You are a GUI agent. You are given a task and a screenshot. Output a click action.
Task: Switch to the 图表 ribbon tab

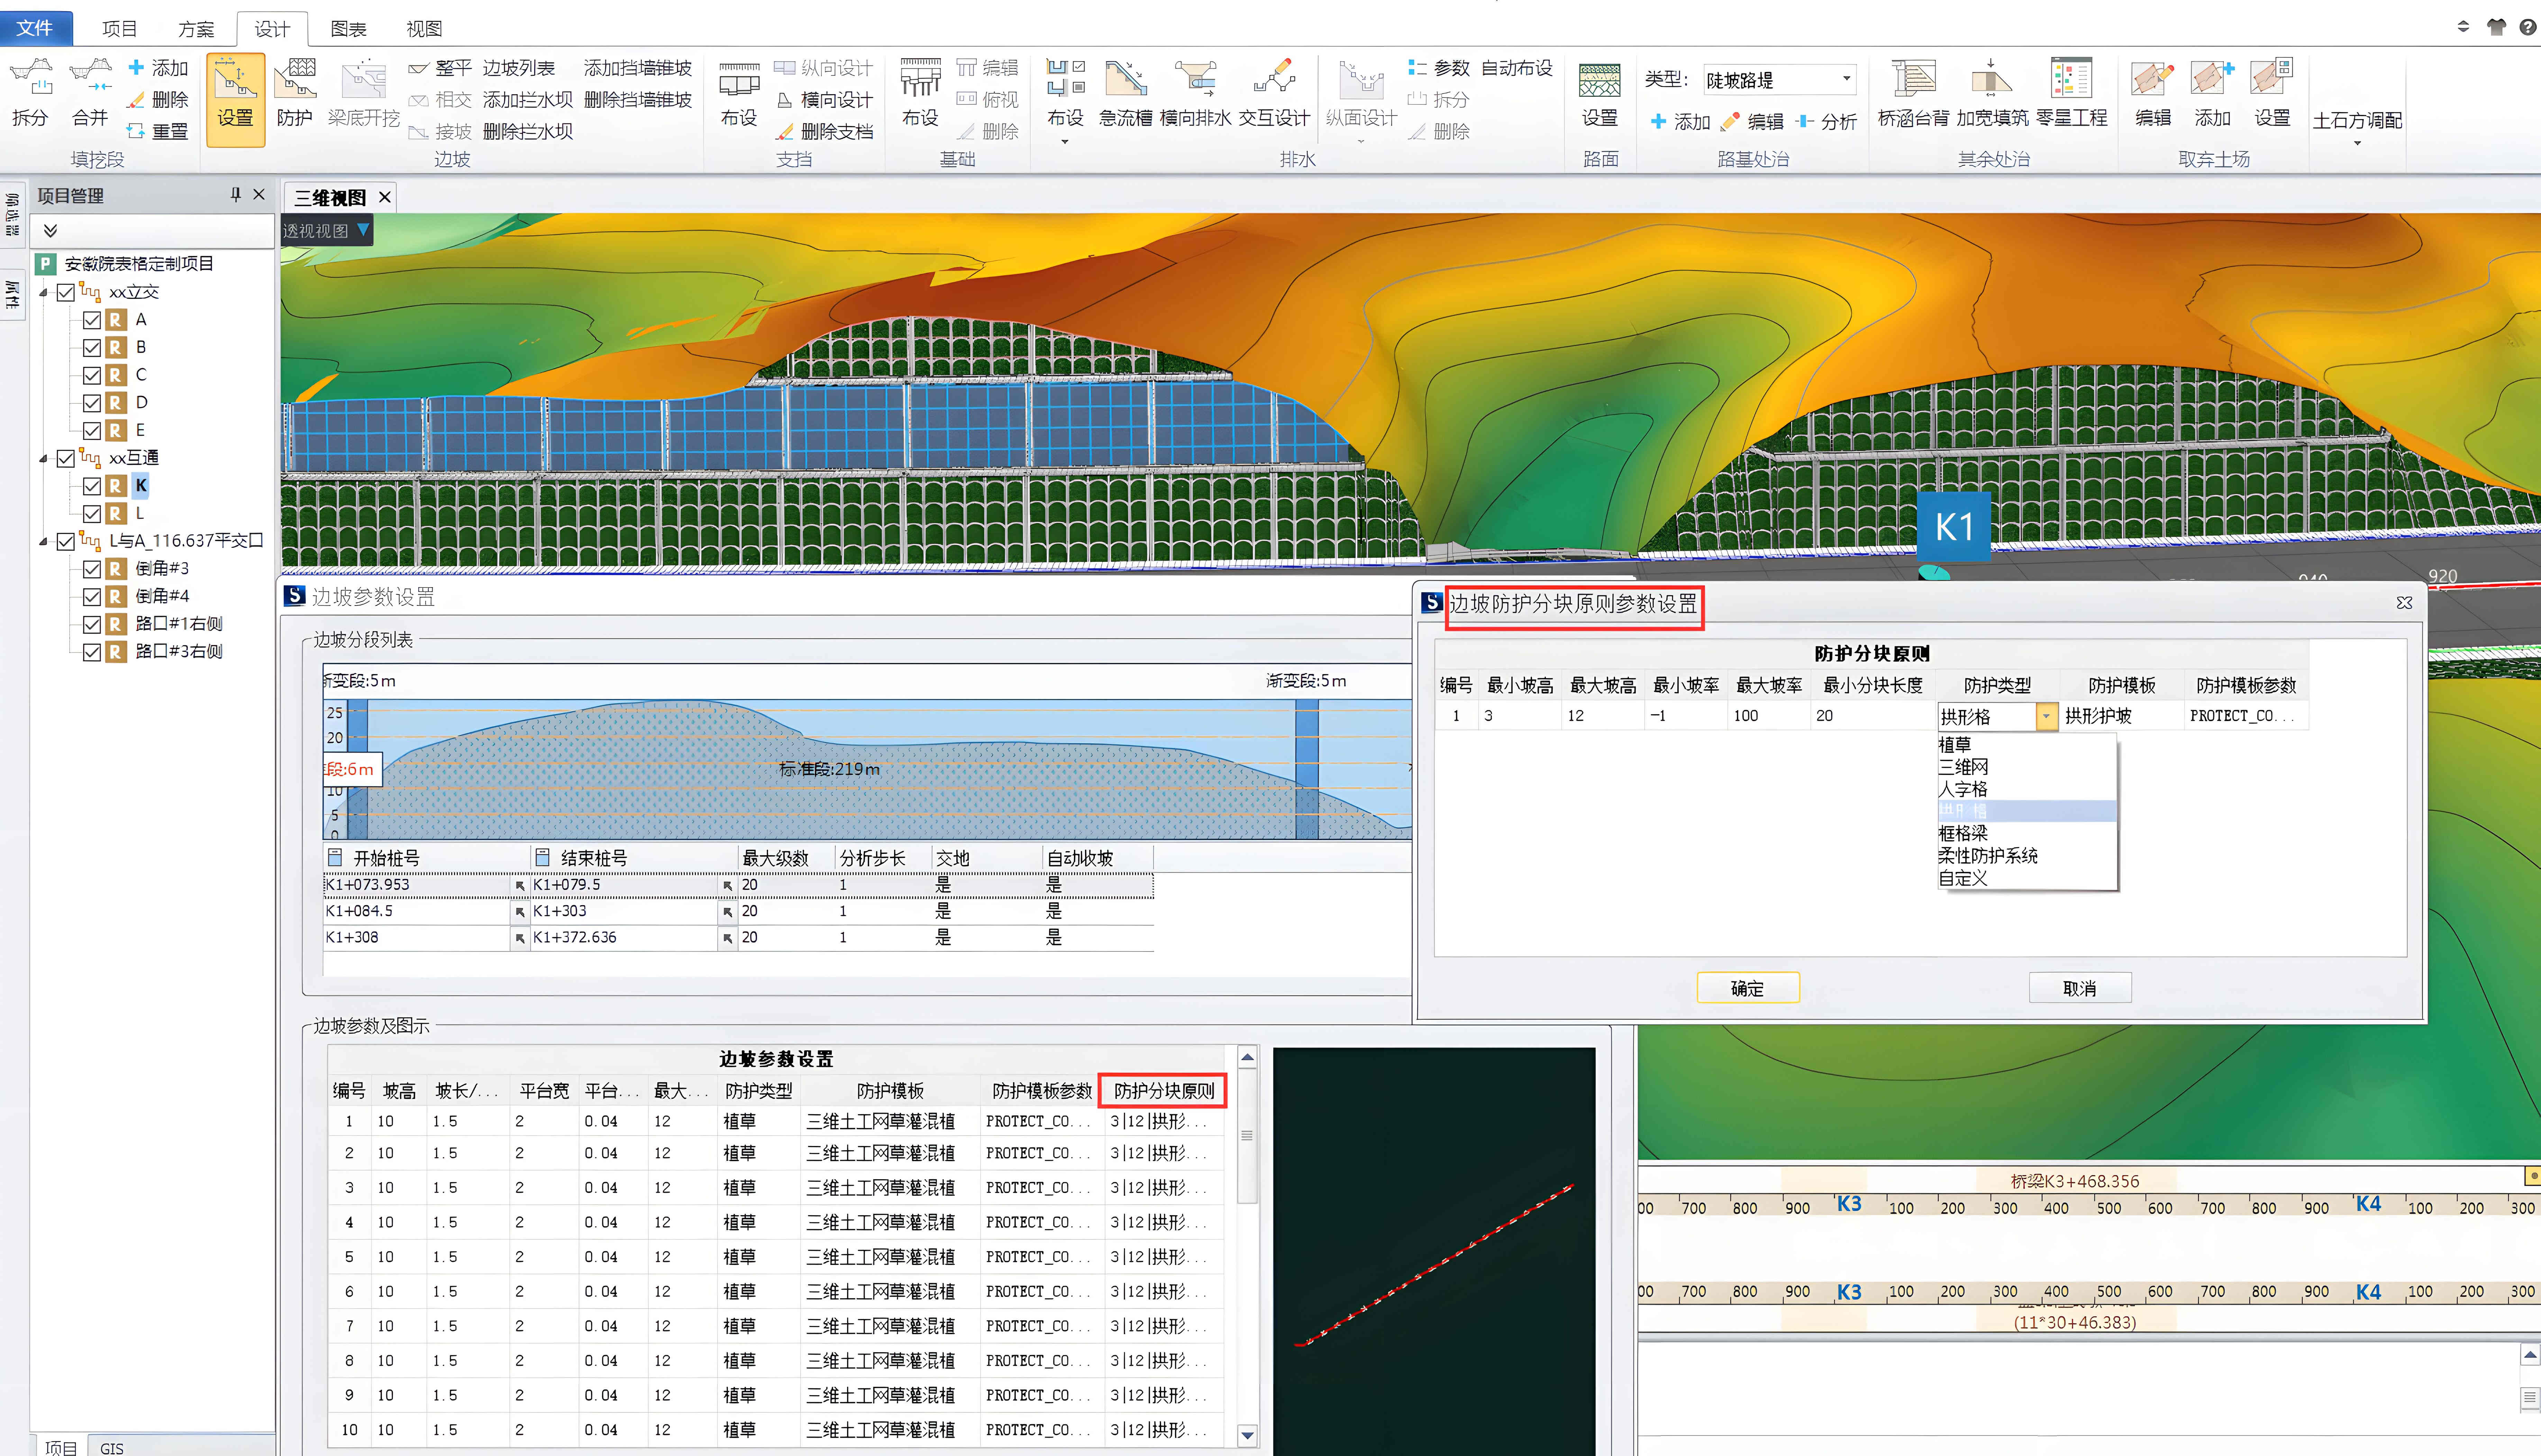[348, 29]
